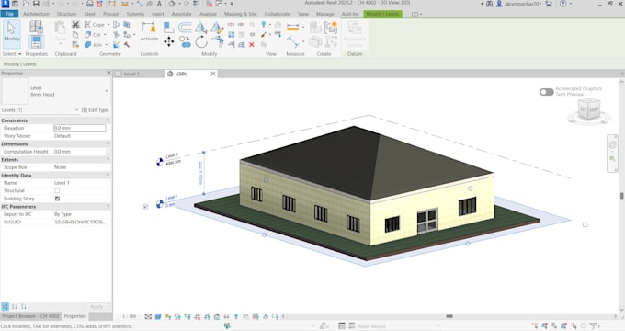Screen dimensions: 625x331
Task: Select the Copy tool in Modify panel
Action: [x=185, y=41]
